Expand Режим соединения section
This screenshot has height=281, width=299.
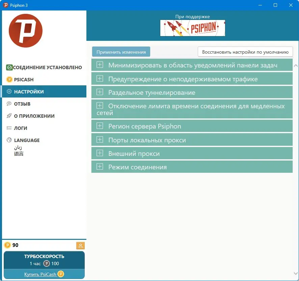point(192,167)
